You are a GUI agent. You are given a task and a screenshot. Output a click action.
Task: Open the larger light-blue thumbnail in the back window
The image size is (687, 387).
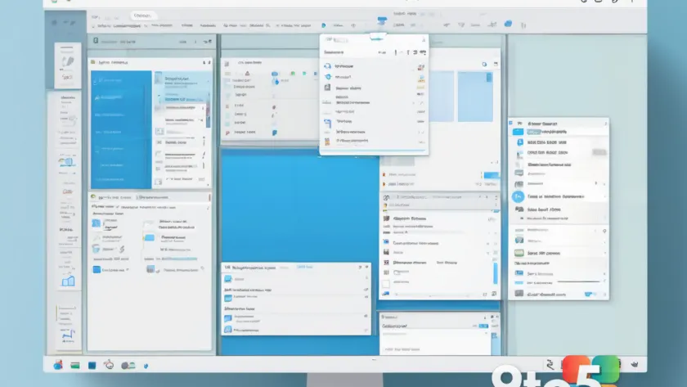(x=475, y=97)
